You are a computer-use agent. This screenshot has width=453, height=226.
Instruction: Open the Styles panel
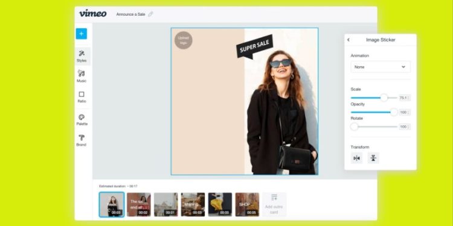[x=82, y=56]
